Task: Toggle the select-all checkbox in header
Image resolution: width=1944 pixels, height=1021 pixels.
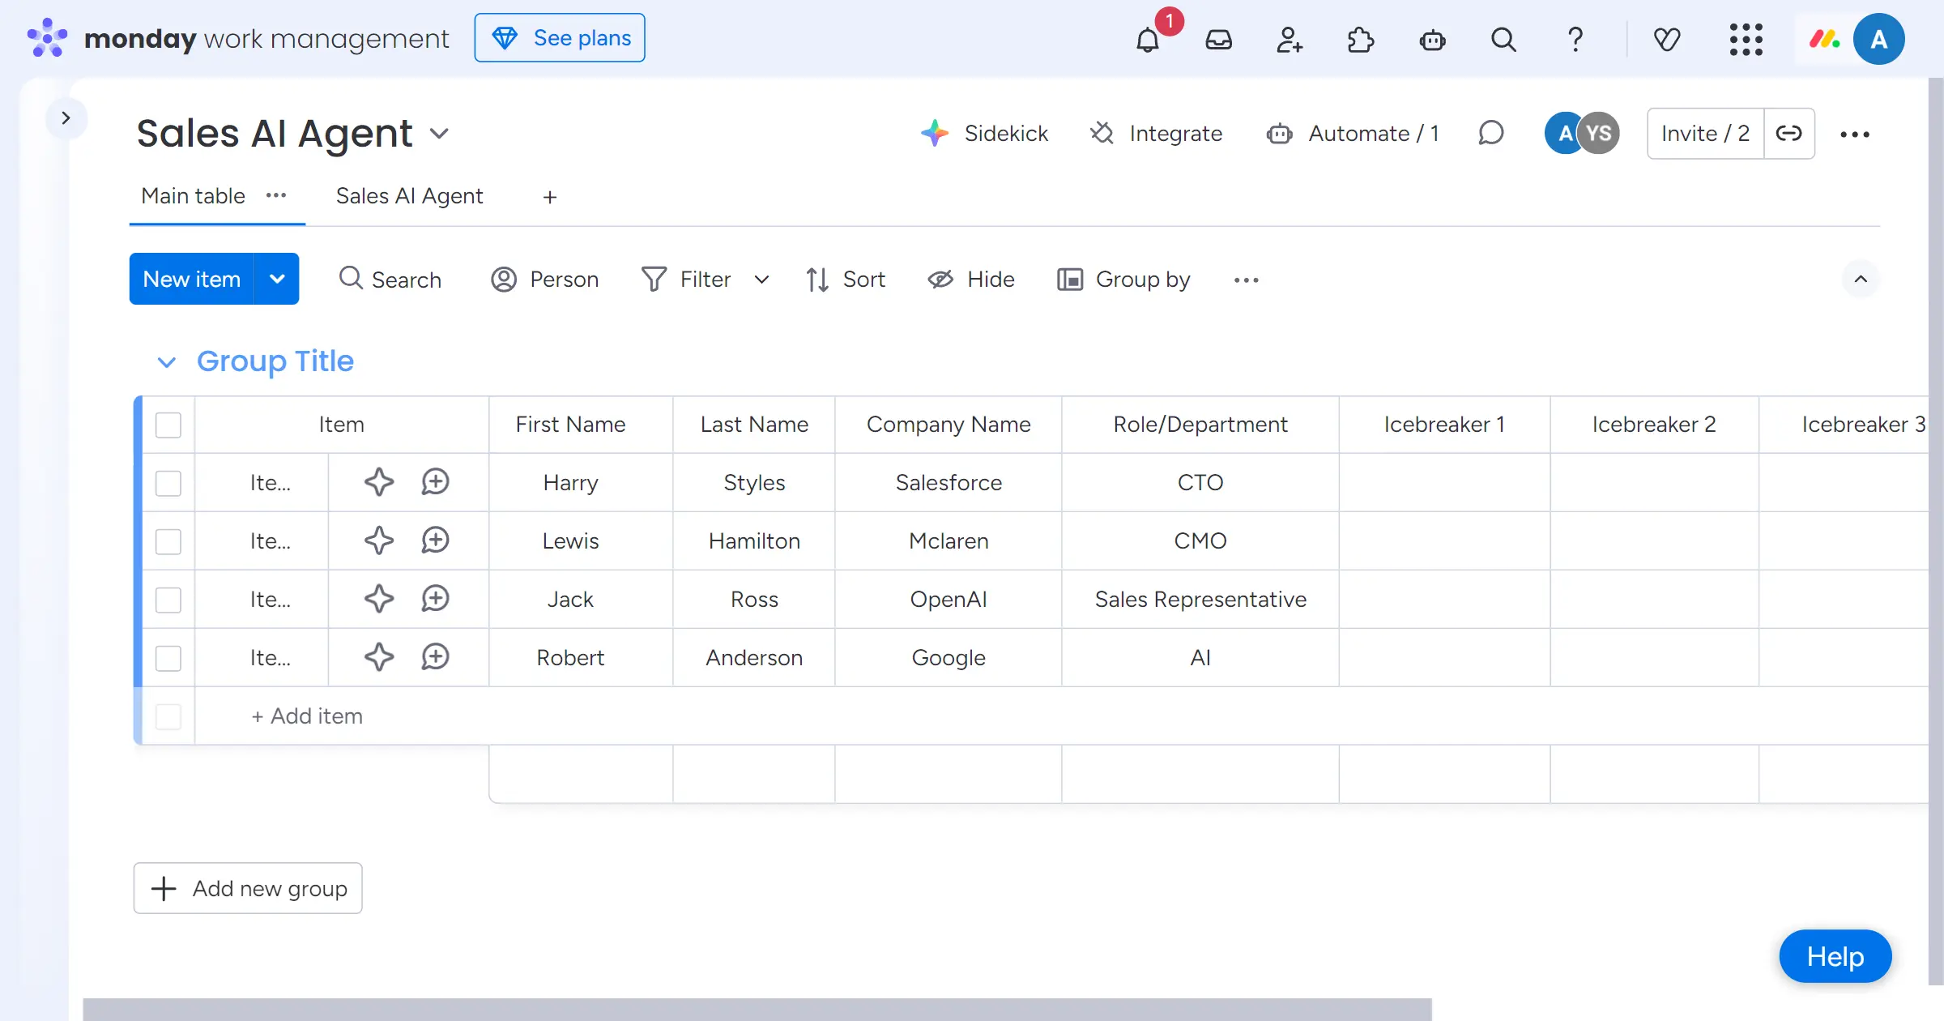Action: click(168, 425)
